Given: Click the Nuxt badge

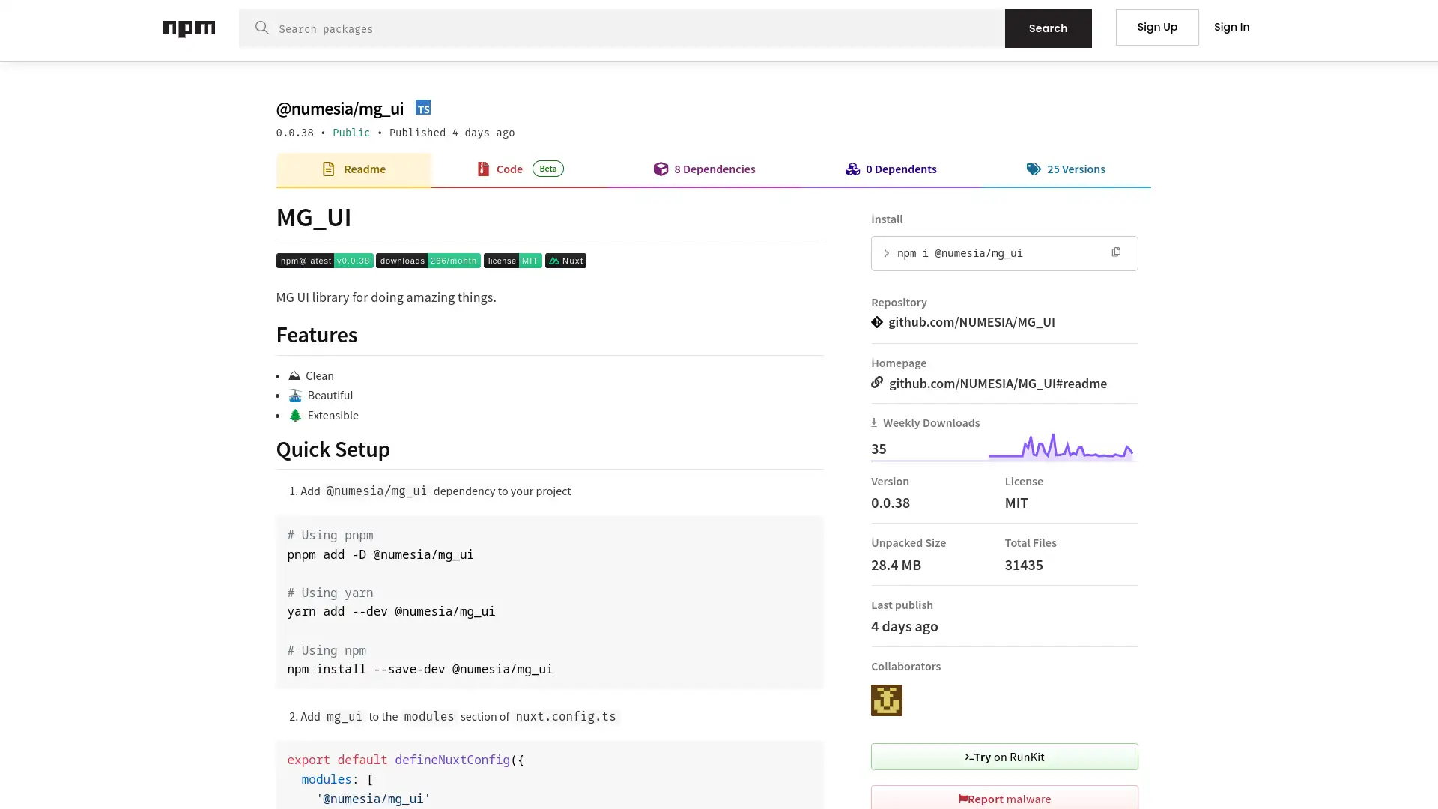Looking at the screenshot, I should point(565,261).
